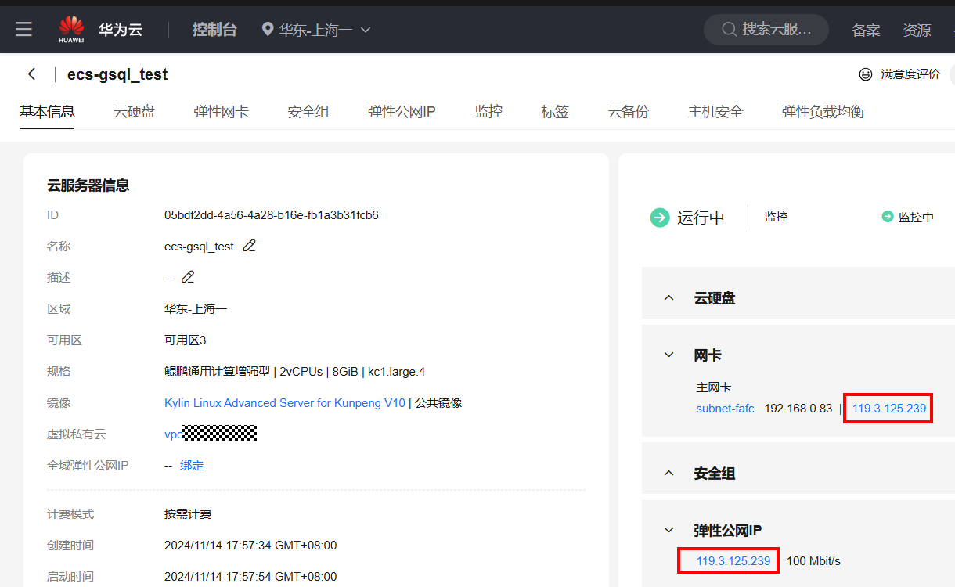Click the magnifier icon in search box

(x=728, y=30)
